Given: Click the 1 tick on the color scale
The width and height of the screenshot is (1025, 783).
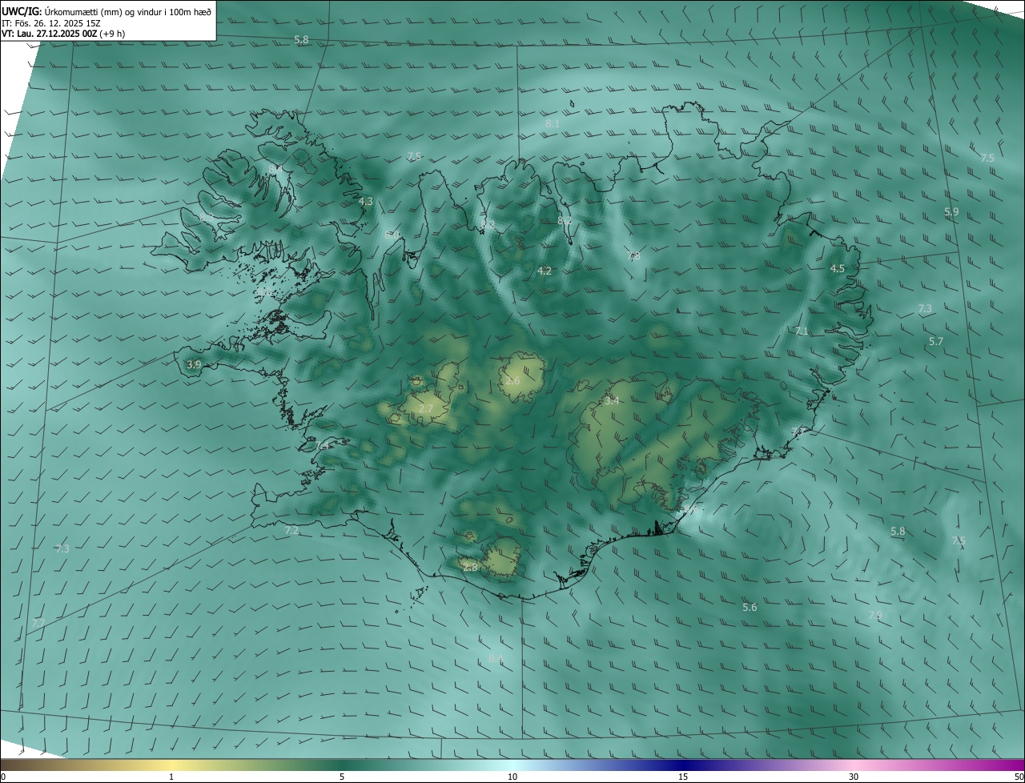Looking at the screenshot, I should tap(171, 777).
